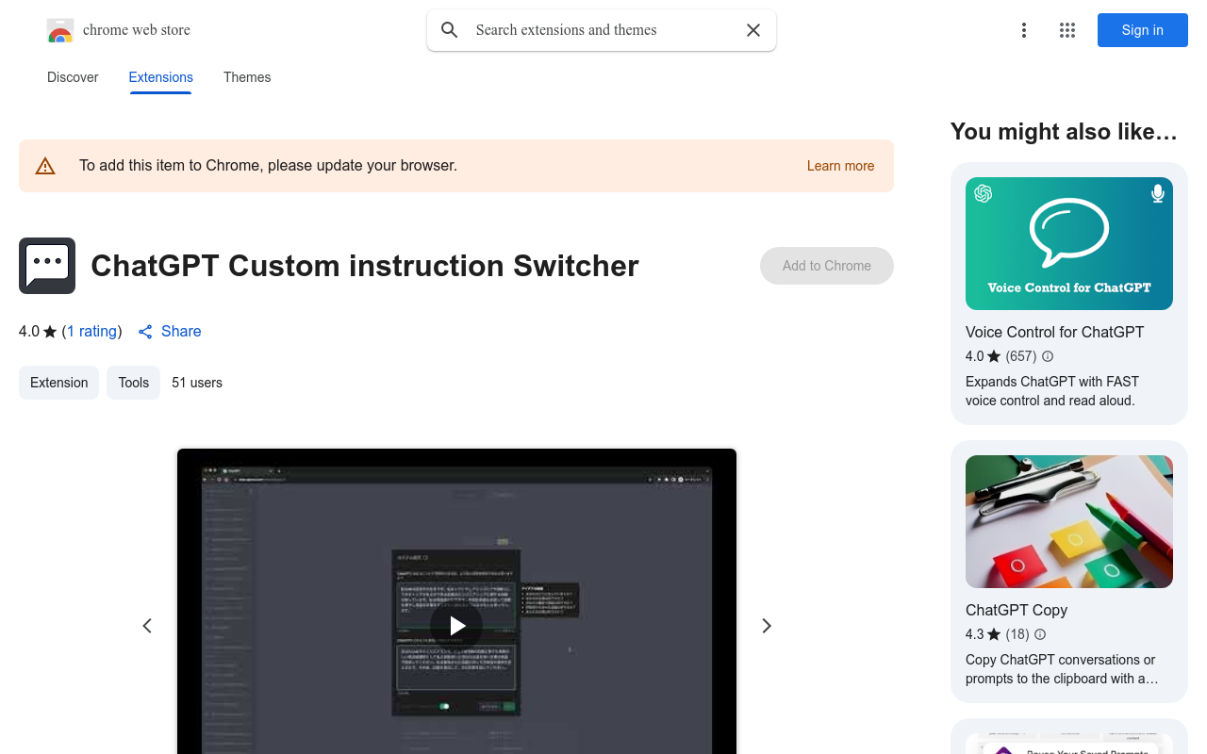Click the warning triangle in the banner
The height and width of the screenshot is (754, 1207).
point(45,165)
